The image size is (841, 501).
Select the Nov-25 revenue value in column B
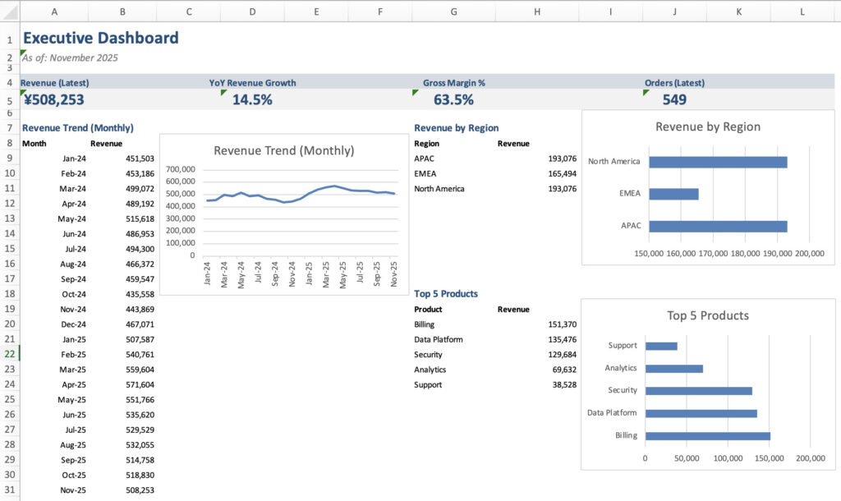pos(139,490)
